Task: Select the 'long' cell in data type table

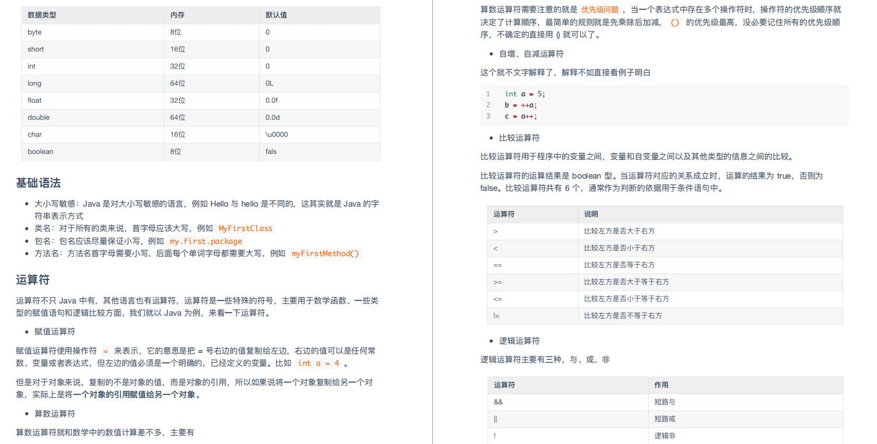Action: point(93,83)
